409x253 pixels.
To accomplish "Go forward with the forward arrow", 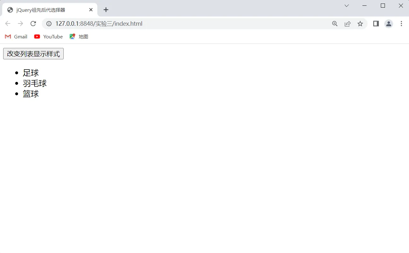I will [21, 23].
